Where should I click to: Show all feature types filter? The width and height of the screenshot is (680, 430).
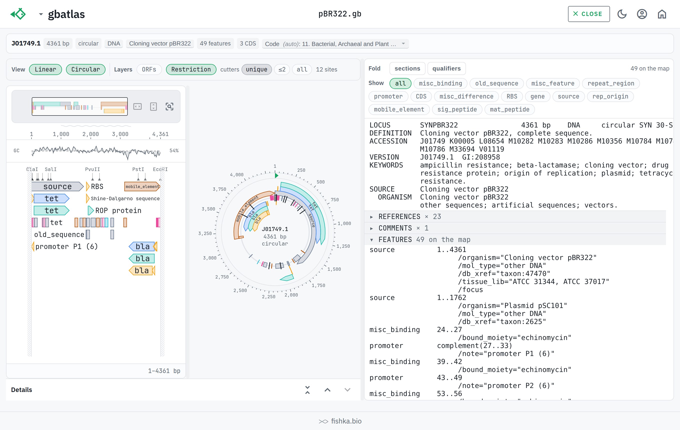(x=400, y=83)
